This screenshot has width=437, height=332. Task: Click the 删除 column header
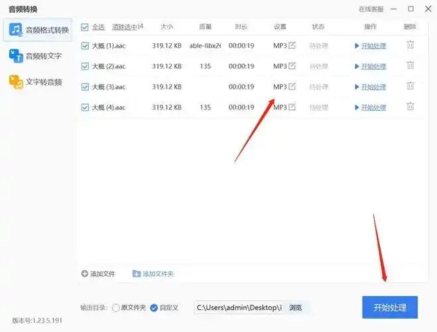point(410,27)
